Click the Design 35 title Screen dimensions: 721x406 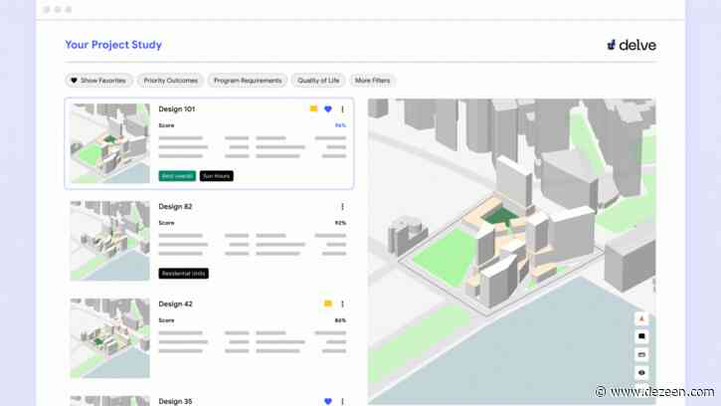175,401
